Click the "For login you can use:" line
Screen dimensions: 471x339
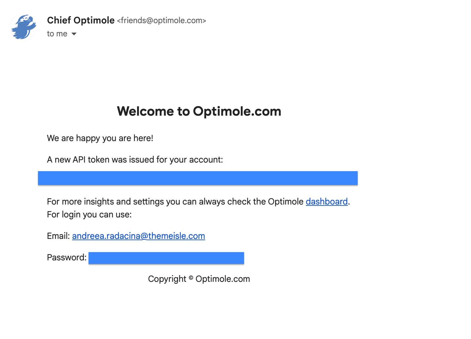coord(89,214)
